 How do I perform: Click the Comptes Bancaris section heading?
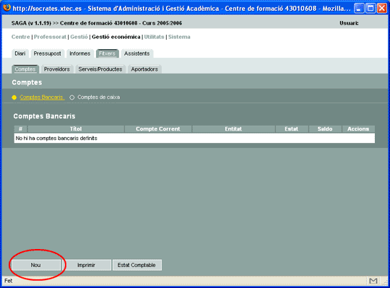click(x=44, y=116)
